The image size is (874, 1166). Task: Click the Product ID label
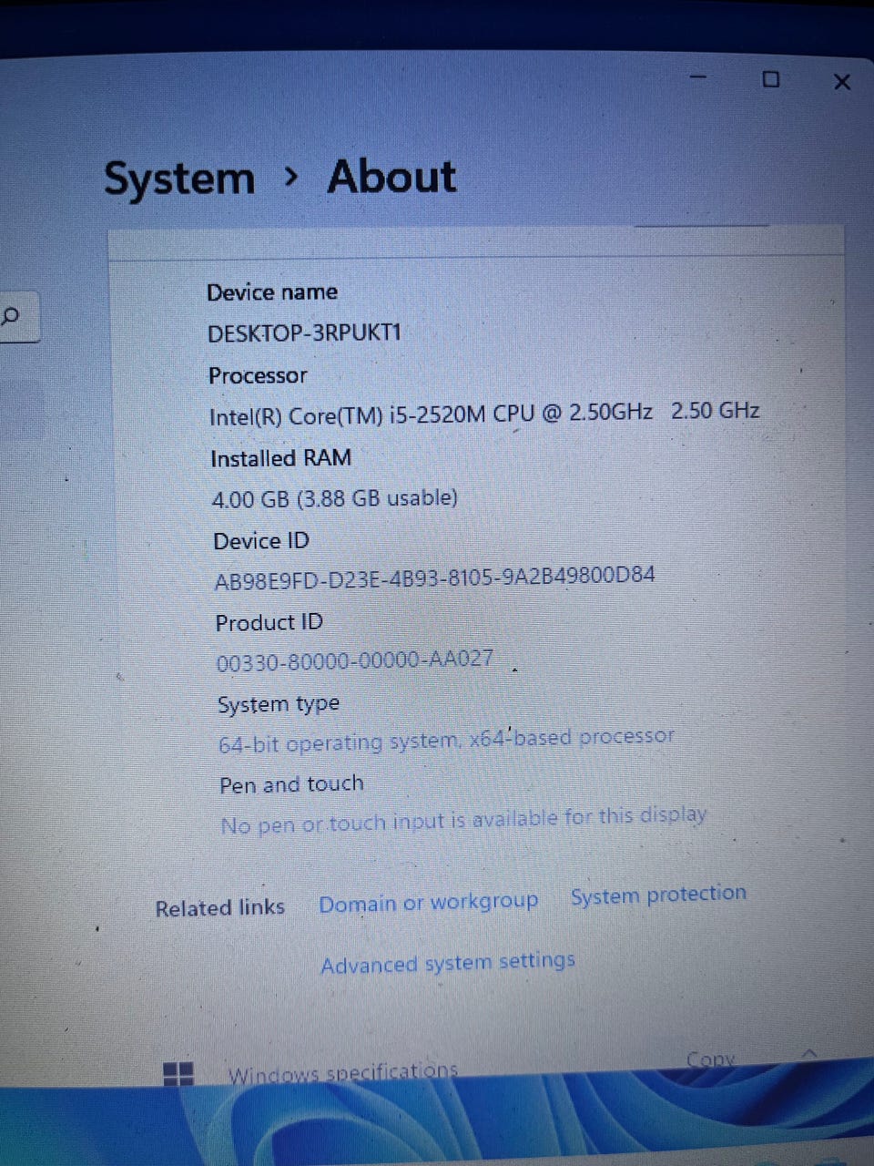point(269,623)
